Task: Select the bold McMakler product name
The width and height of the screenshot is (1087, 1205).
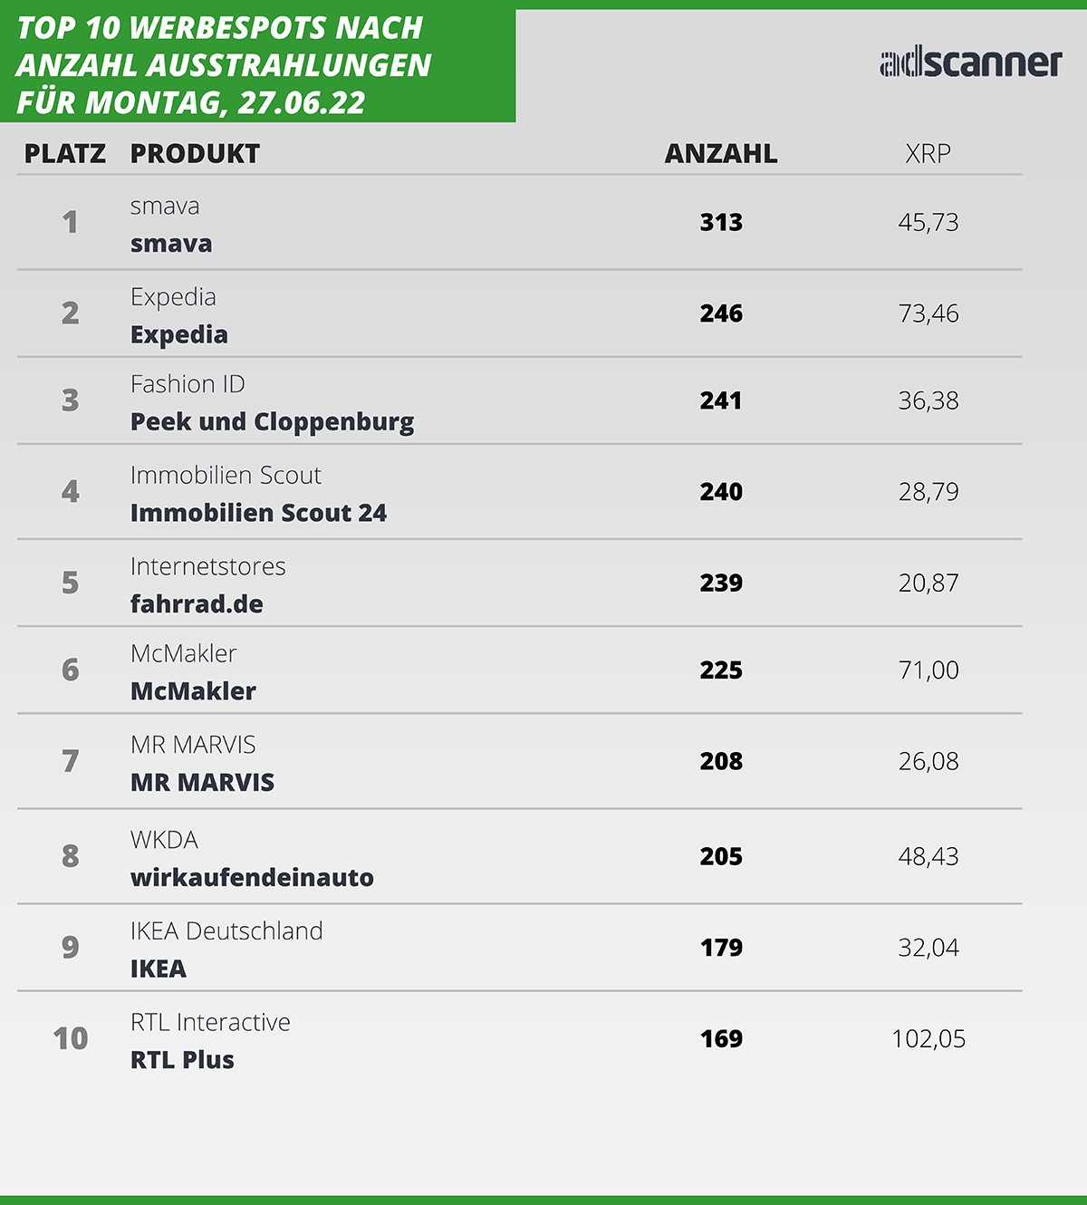Action: (x=193, y=691)
